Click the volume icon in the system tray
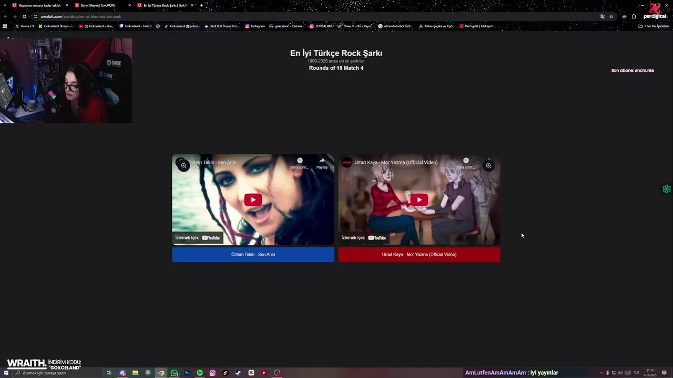Screen dimensions: 673x378 click(x=620, y=373)
